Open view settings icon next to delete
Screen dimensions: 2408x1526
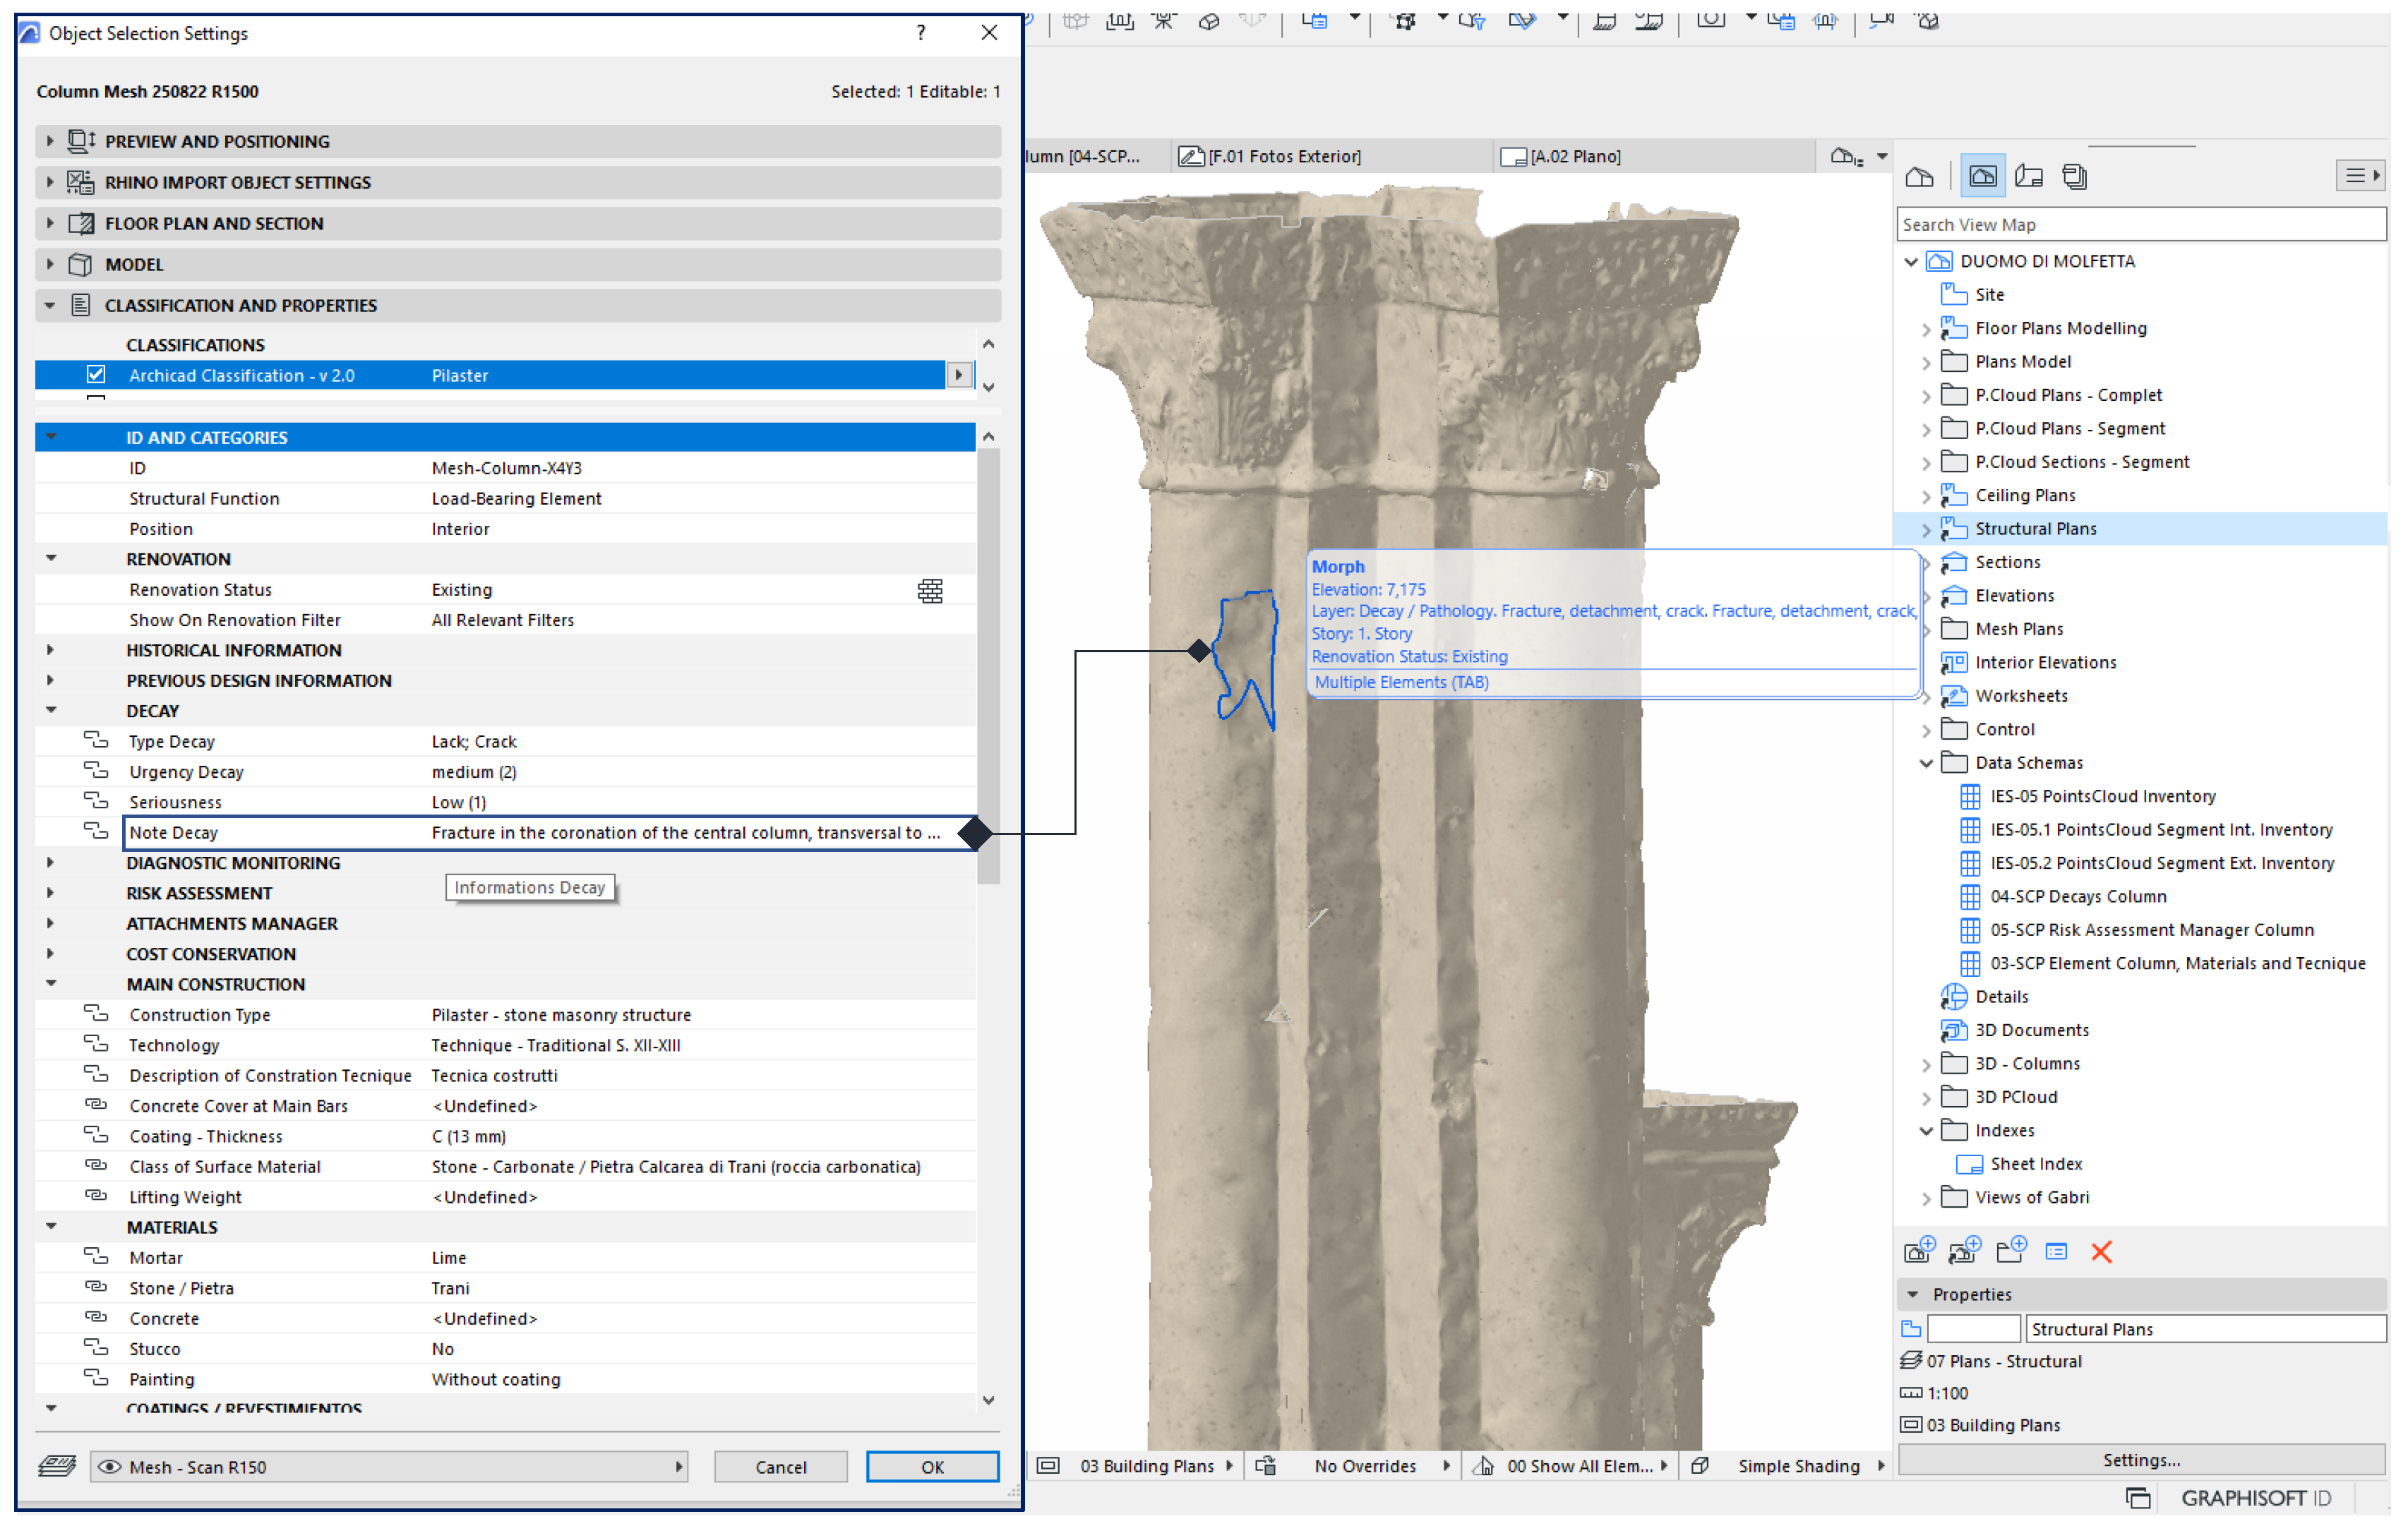[2056, 1252]
